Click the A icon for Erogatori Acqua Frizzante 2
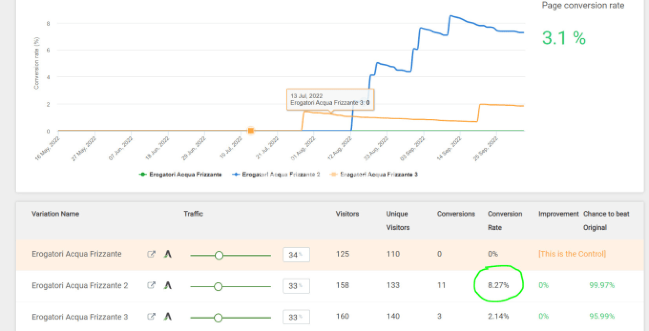Screen dimensions: 649x331 click(x=168, y=285)
